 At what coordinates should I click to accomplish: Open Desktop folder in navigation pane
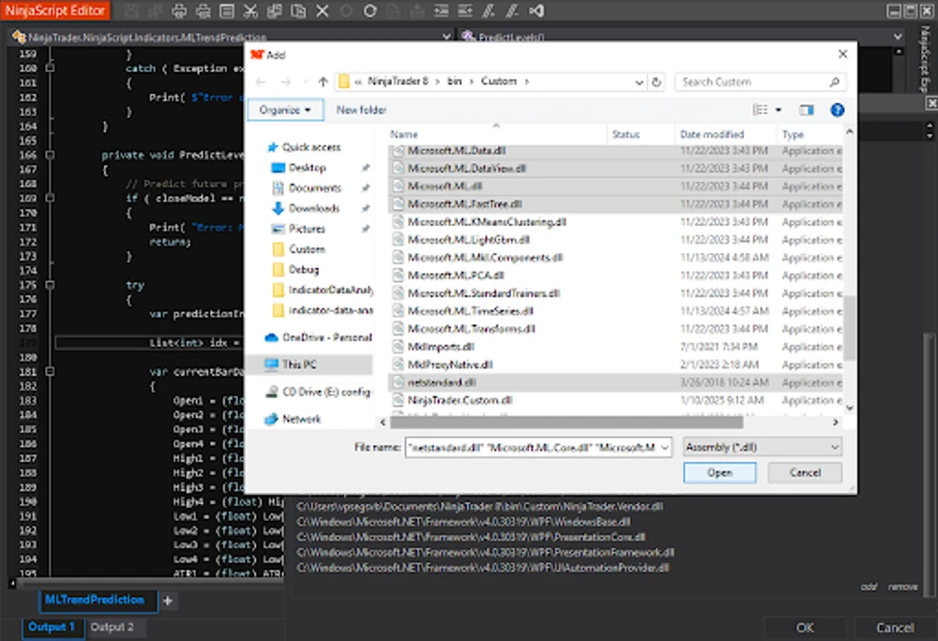298,167
